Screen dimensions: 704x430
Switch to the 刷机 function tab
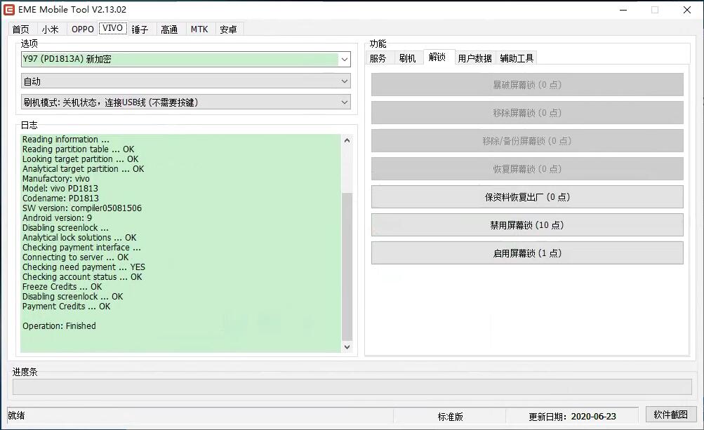click(x=407, y=58)
